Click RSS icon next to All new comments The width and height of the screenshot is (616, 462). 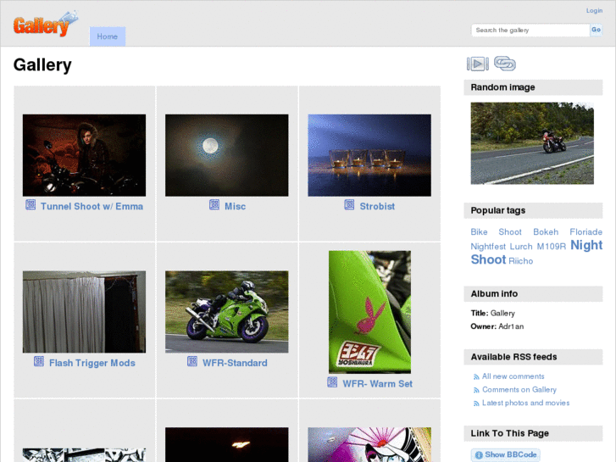[476, 377]
